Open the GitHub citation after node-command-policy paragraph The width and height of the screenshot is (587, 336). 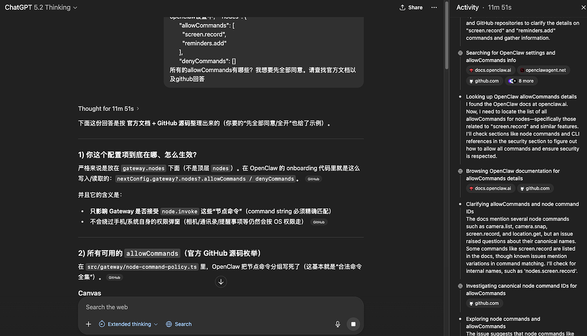pos(114,278)
